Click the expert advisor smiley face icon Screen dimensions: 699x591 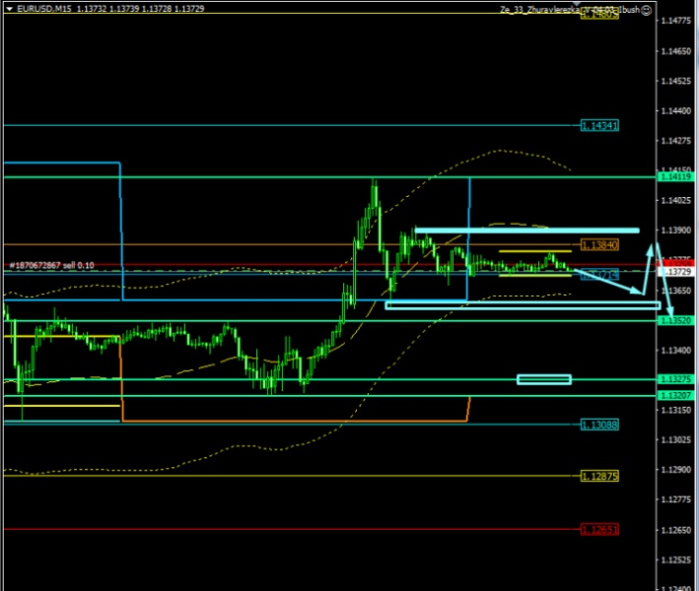coord(647,10)
